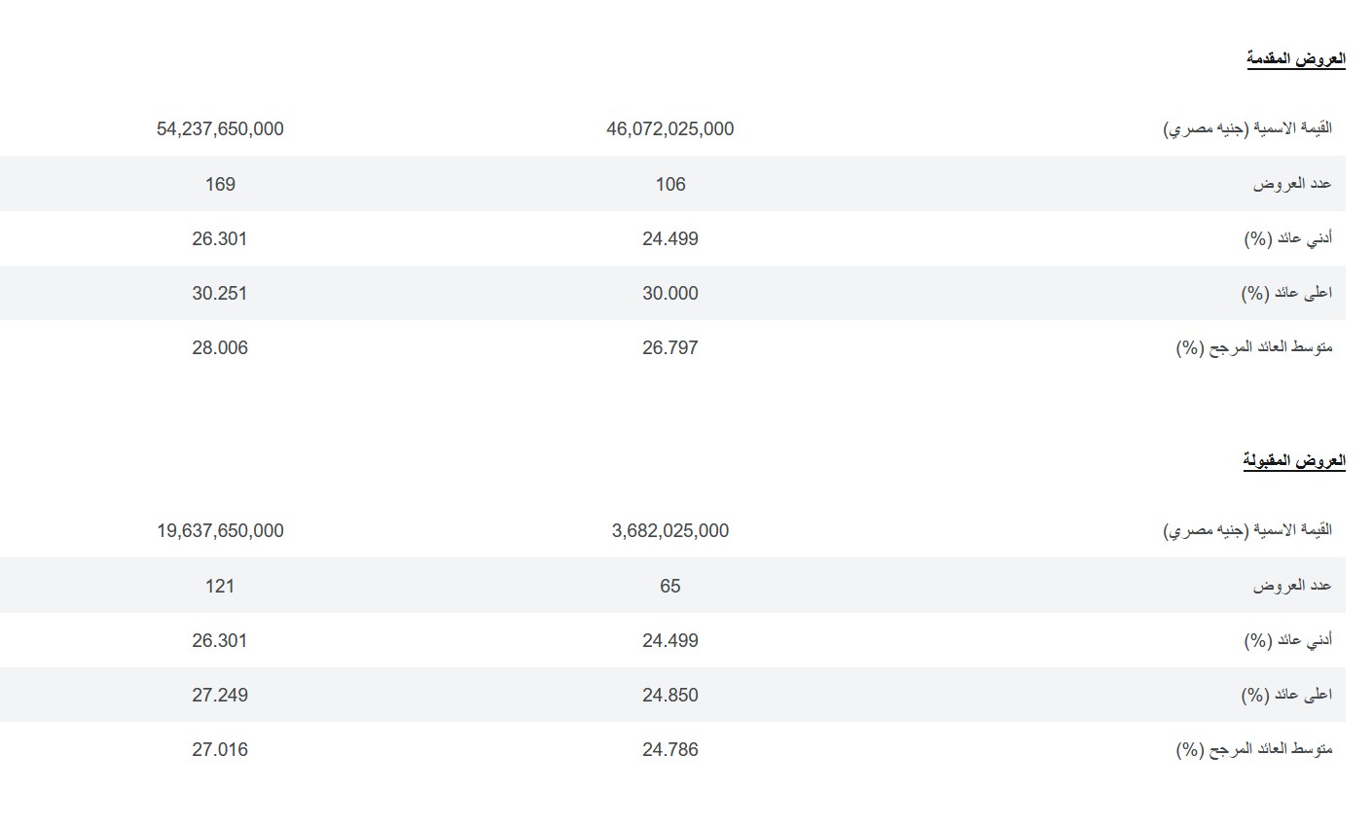Click the highest yield value 30.000
This screenshot has height=827, width=1372.
click(x=670, y=293)
